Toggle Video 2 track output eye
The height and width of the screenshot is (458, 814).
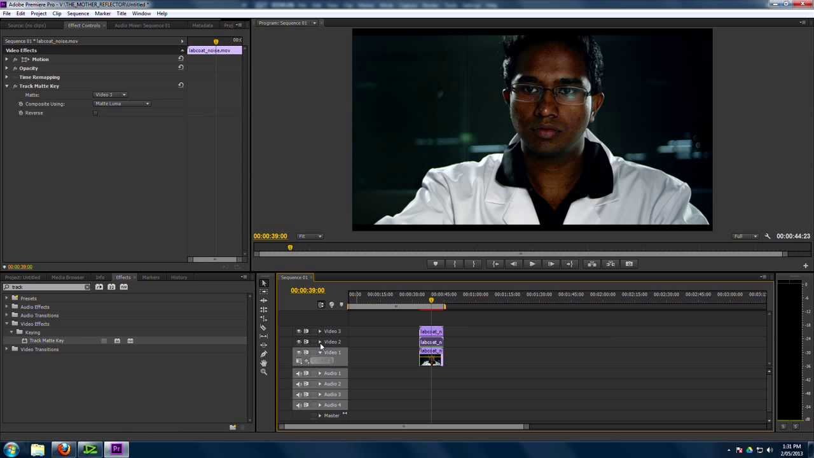(x=299, y=342)
